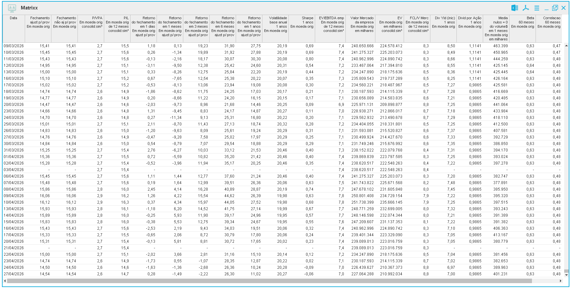
Task: Select date cell 10/04/2026
Action: click(x=14, y=202)
